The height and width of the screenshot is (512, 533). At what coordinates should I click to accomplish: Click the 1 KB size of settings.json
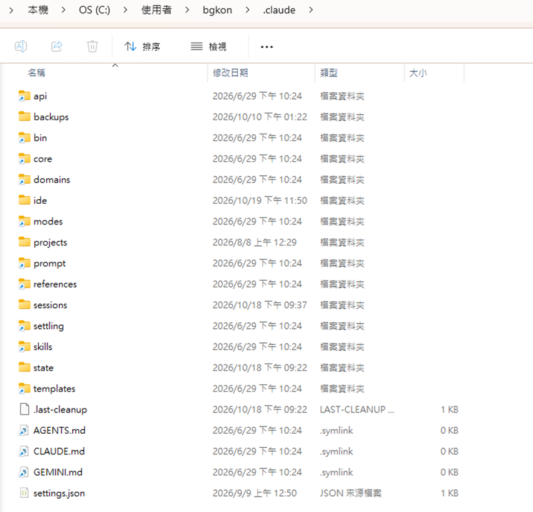coord(450,493)
